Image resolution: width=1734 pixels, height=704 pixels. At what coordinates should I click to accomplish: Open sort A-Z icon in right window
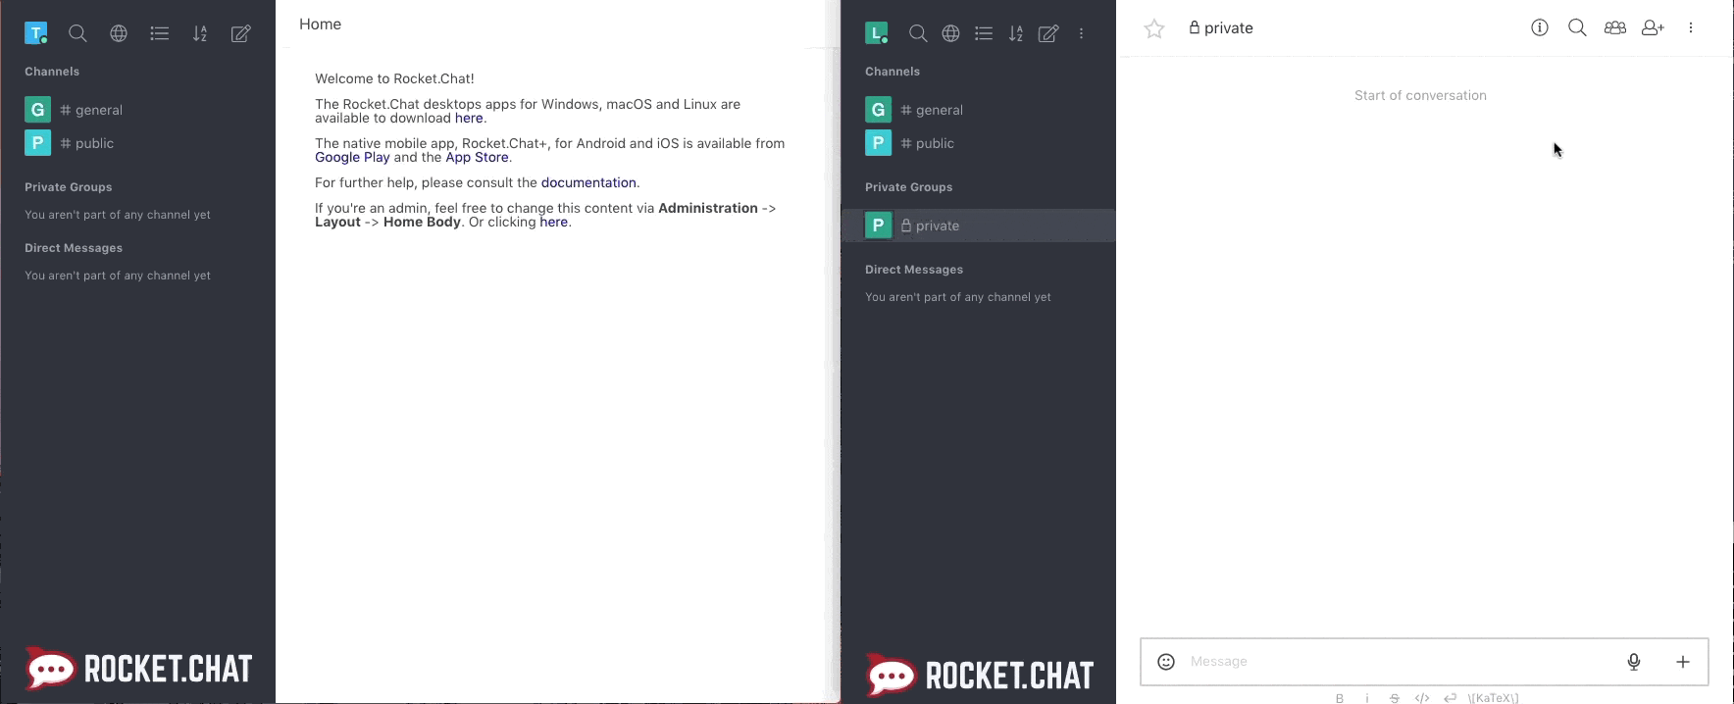[1016, 33]
